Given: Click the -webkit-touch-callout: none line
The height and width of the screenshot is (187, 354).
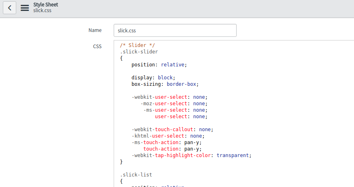Looking at the screenshot, I should [x=172, y=130].
